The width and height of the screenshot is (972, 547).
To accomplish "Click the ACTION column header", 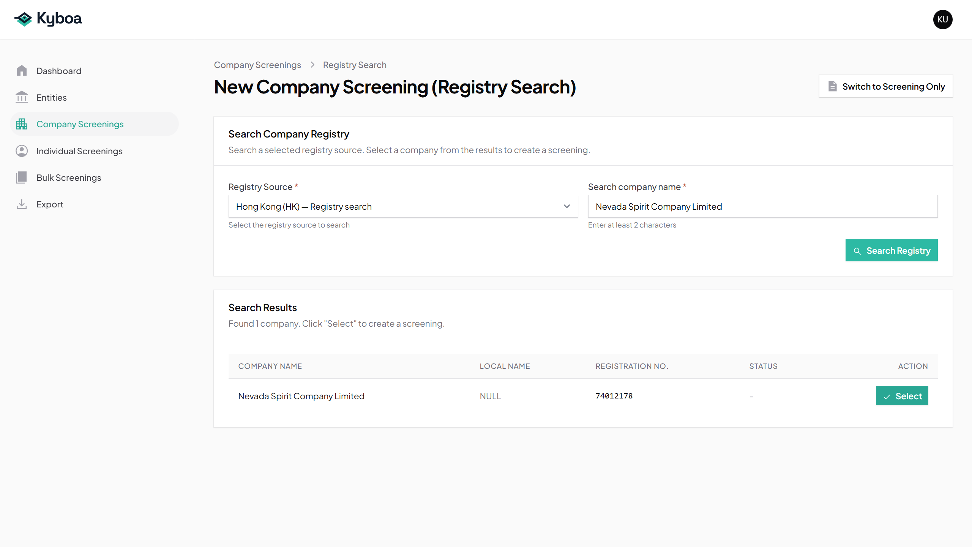I will [913, 366].
